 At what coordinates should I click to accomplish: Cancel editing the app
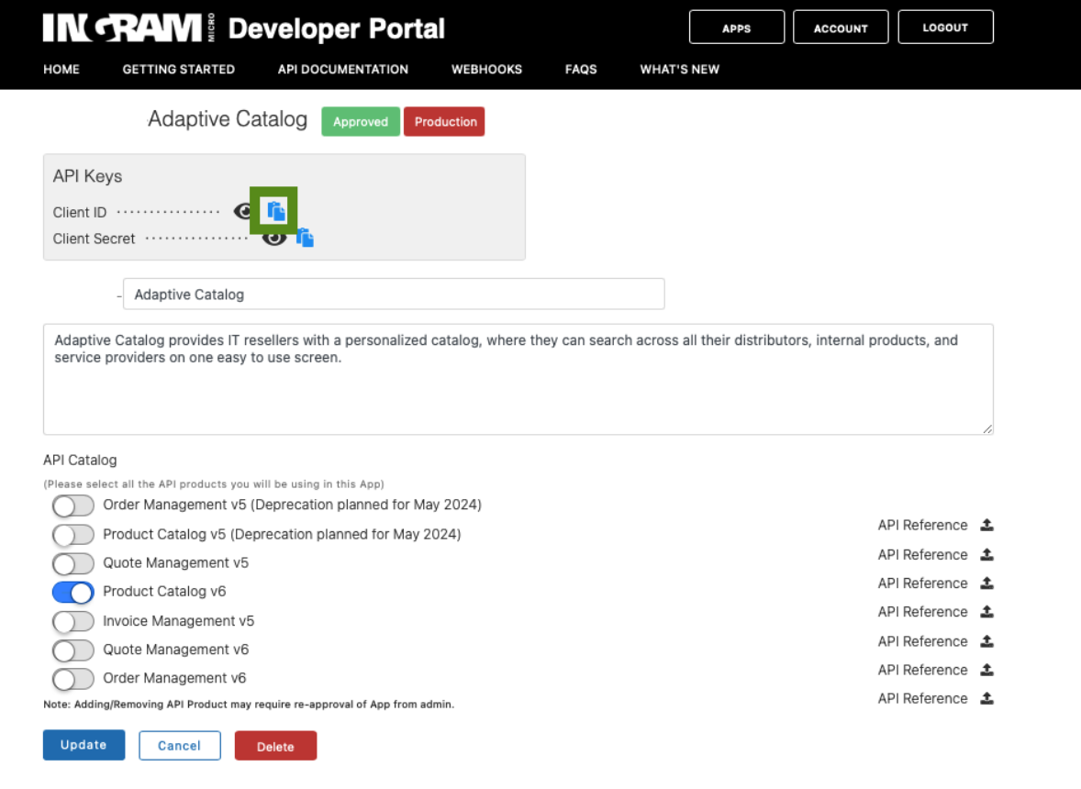[179, 746]
